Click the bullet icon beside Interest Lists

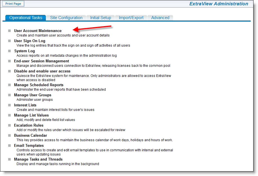[9, 105]
